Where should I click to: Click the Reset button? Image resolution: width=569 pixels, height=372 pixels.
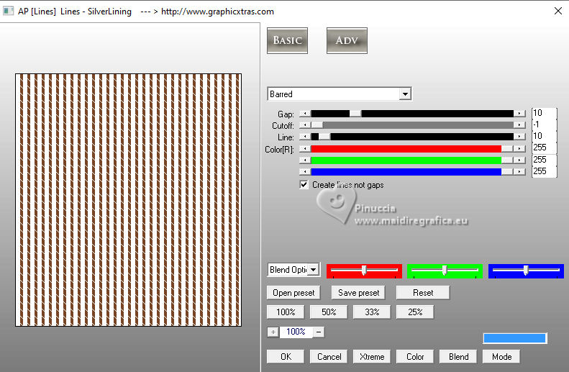point(423,293)
